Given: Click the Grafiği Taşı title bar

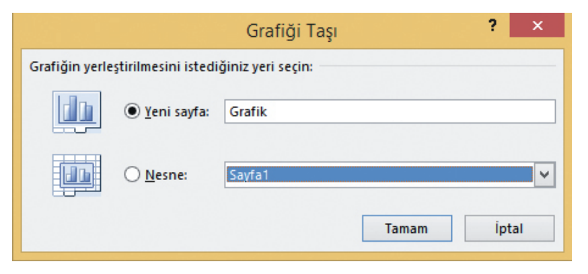Looking at the screenshot, I should pyautogui.click(x=292, y=30).
